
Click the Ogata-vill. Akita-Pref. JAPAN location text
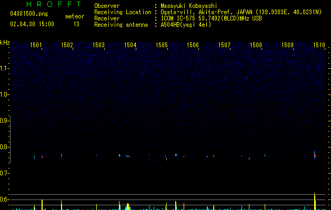pos(241,12)
